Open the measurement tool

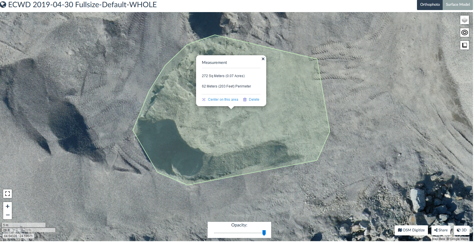click(x=464, y=45)
